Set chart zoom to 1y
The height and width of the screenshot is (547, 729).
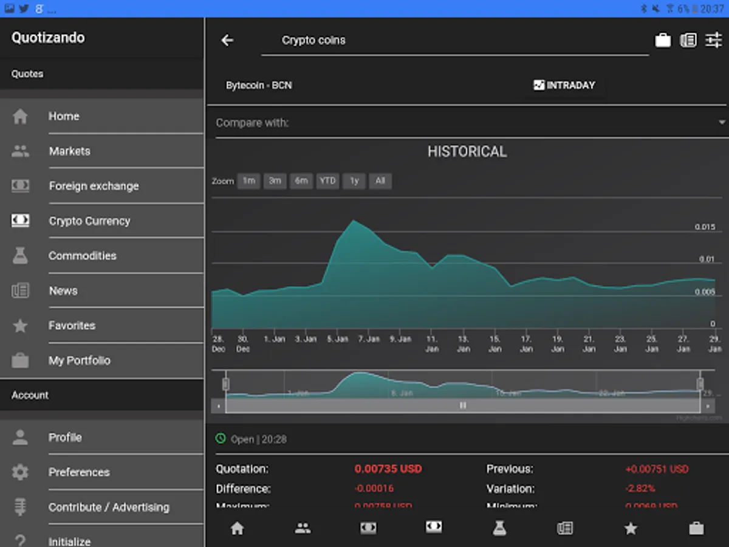click(x=354, y=181)
